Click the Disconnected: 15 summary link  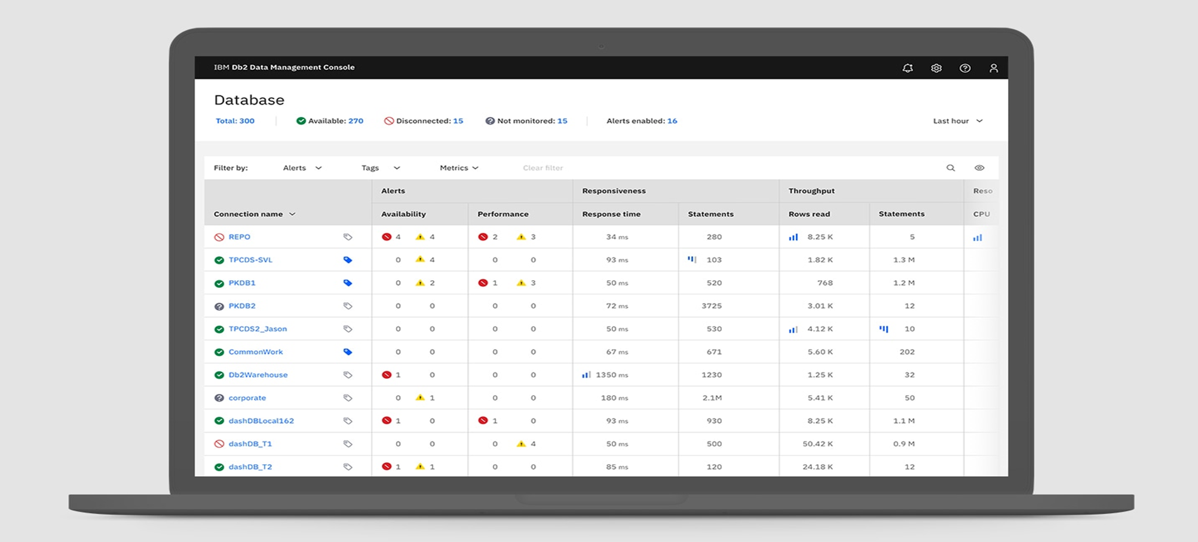(x=425, y=121)
